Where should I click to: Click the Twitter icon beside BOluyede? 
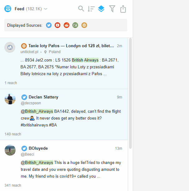point(24,148)
